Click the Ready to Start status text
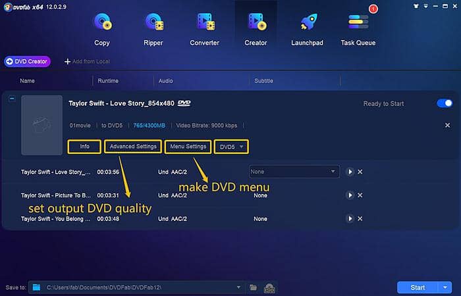Viewport: 461px width, 296px height. pyautogui.click(x=383, y=104)
